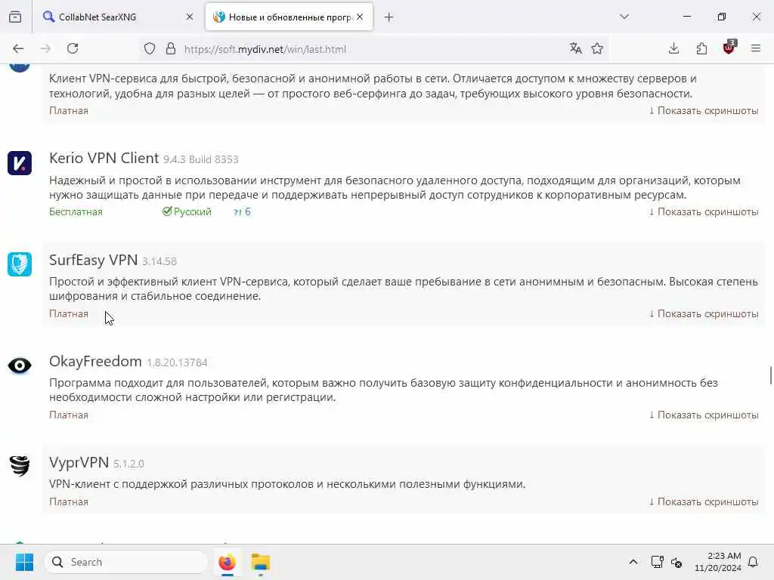Image resolution: width=774 pixels, height=580 pixels.
Task: Select the Новые и обновленные программы tab
Action: point(289,17)
